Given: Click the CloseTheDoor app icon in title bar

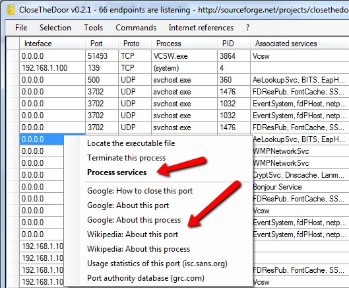Looking at the screenshot, I should [x=11, y=10].
